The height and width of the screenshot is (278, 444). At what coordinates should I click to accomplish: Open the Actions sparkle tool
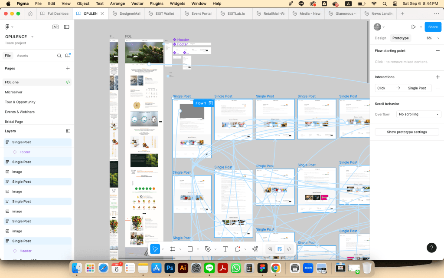[255, 249]
